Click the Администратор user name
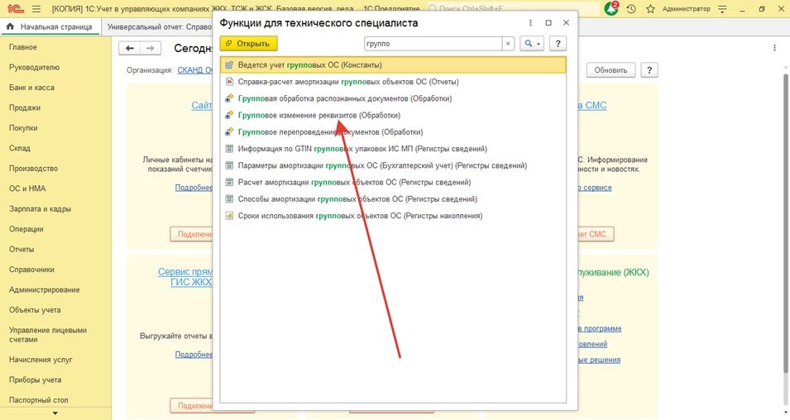This screenshot has height=420, width=790. pos(687,9)
